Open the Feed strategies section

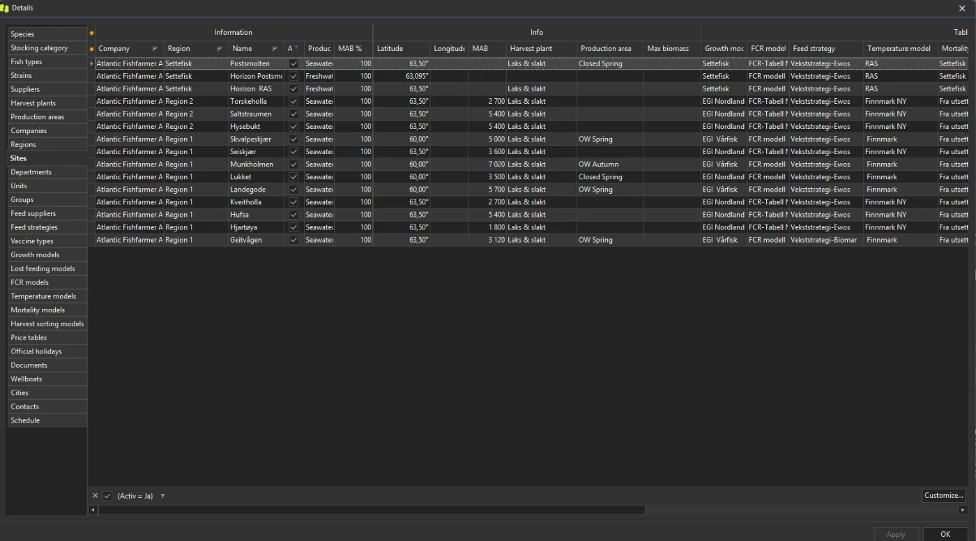click(47, 227)
